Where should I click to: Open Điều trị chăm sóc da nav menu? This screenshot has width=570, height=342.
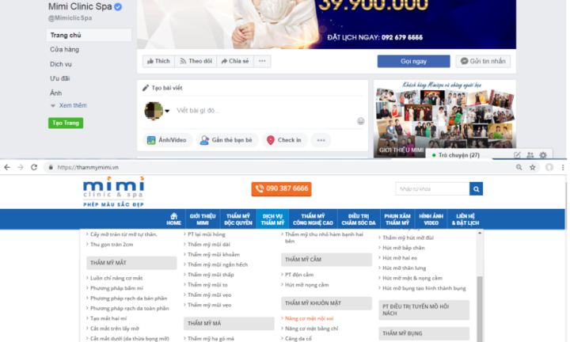tap(359, 219)
